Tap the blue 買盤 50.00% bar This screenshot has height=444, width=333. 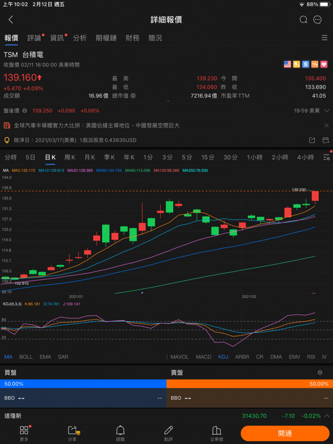click(x=83, y=384)
